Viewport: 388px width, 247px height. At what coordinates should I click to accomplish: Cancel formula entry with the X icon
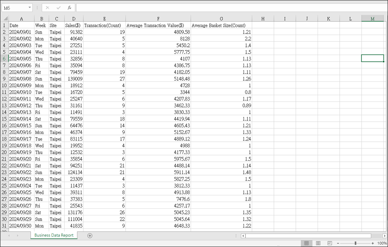click(x=48, y=7)
